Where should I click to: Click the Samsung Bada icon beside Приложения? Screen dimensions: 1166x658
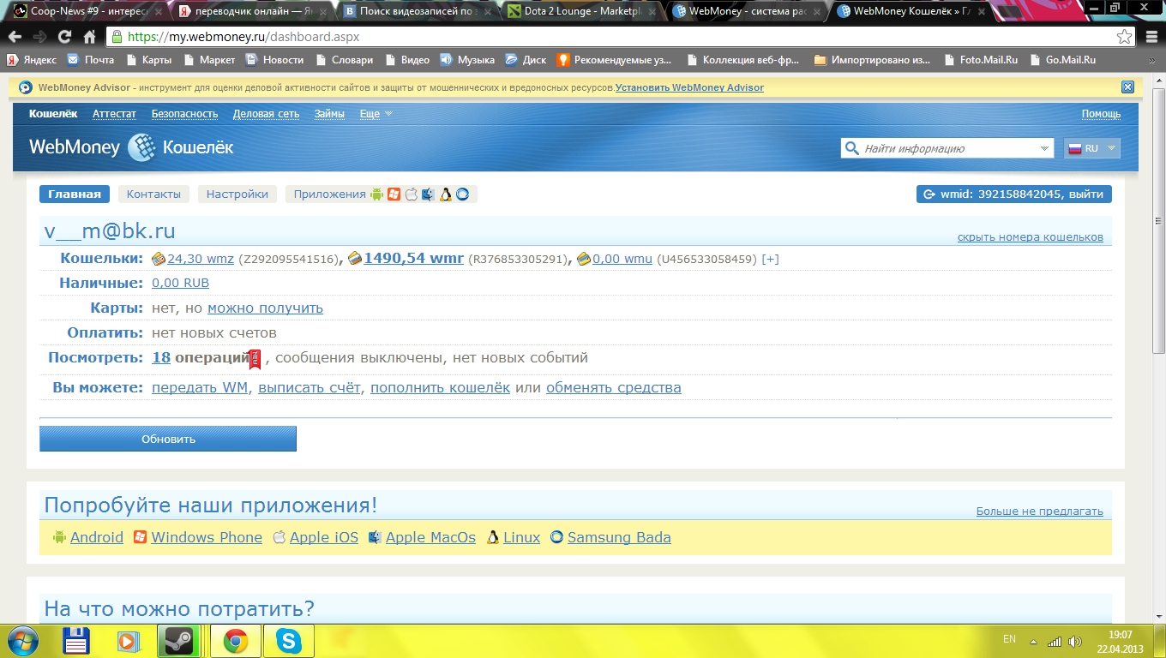click(x=462, y=194)
